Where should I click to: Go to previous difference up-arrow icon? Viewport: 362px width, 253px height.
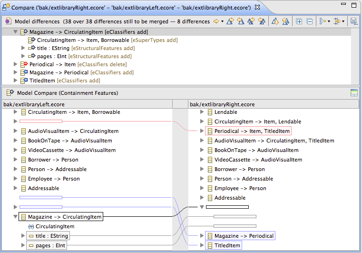tap(285, 21)
